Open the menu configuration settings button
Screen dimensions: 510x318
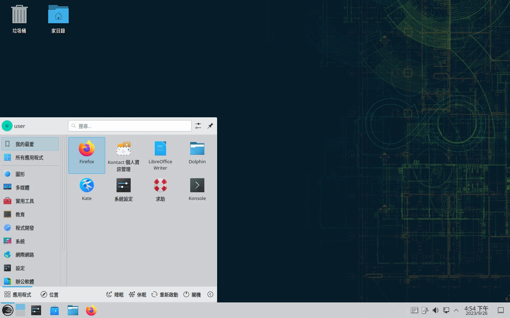point(198,126)
